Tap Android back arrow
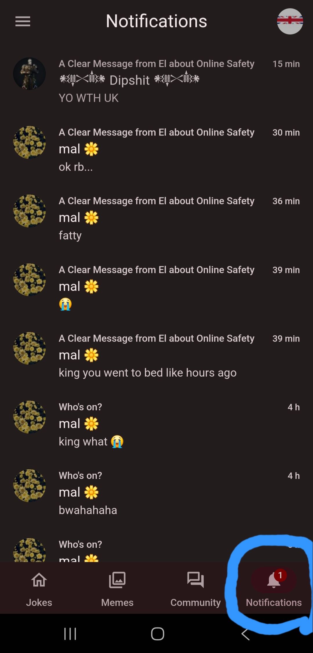Screen dimensions: 313x653 [245, 634]
